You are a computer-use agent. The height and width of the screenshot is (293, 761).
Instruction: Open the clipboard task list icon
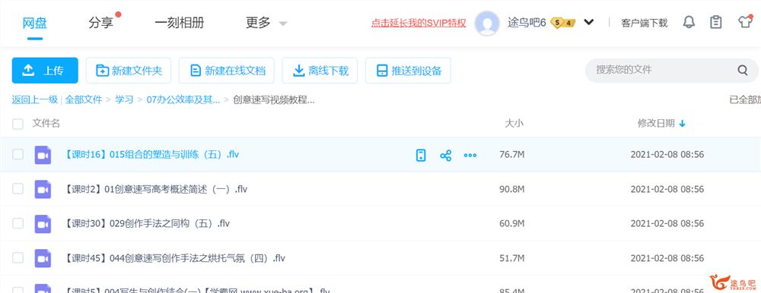click(x=716, y=22)
